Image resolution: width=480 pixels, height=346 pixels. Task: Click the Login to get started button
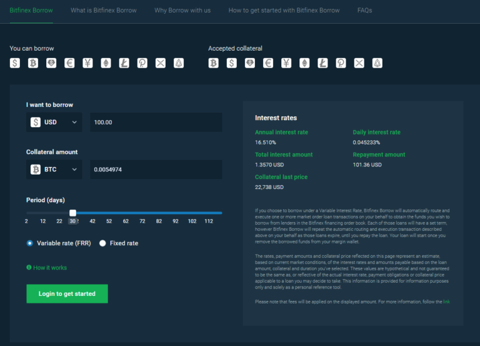pyautogui.click(x=67, y=293)
